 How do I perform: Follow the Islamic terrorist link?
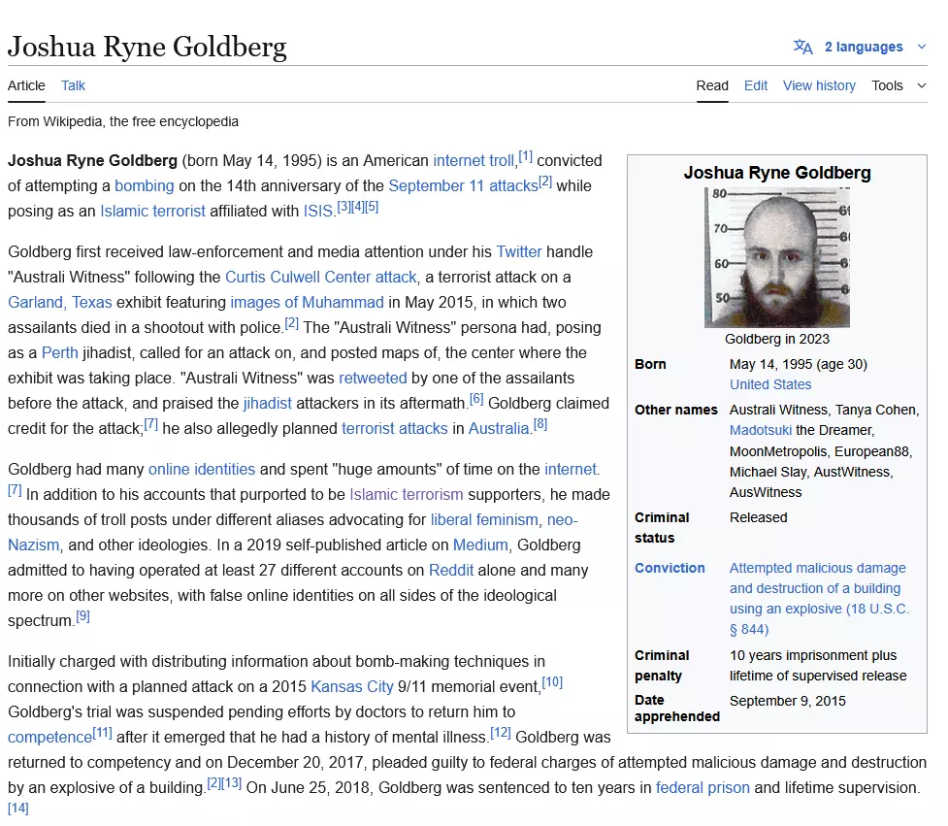coord(152,211)
